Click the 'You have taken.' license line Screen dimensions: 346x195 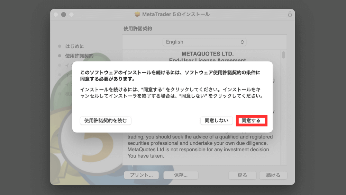(x=146, y=156)
